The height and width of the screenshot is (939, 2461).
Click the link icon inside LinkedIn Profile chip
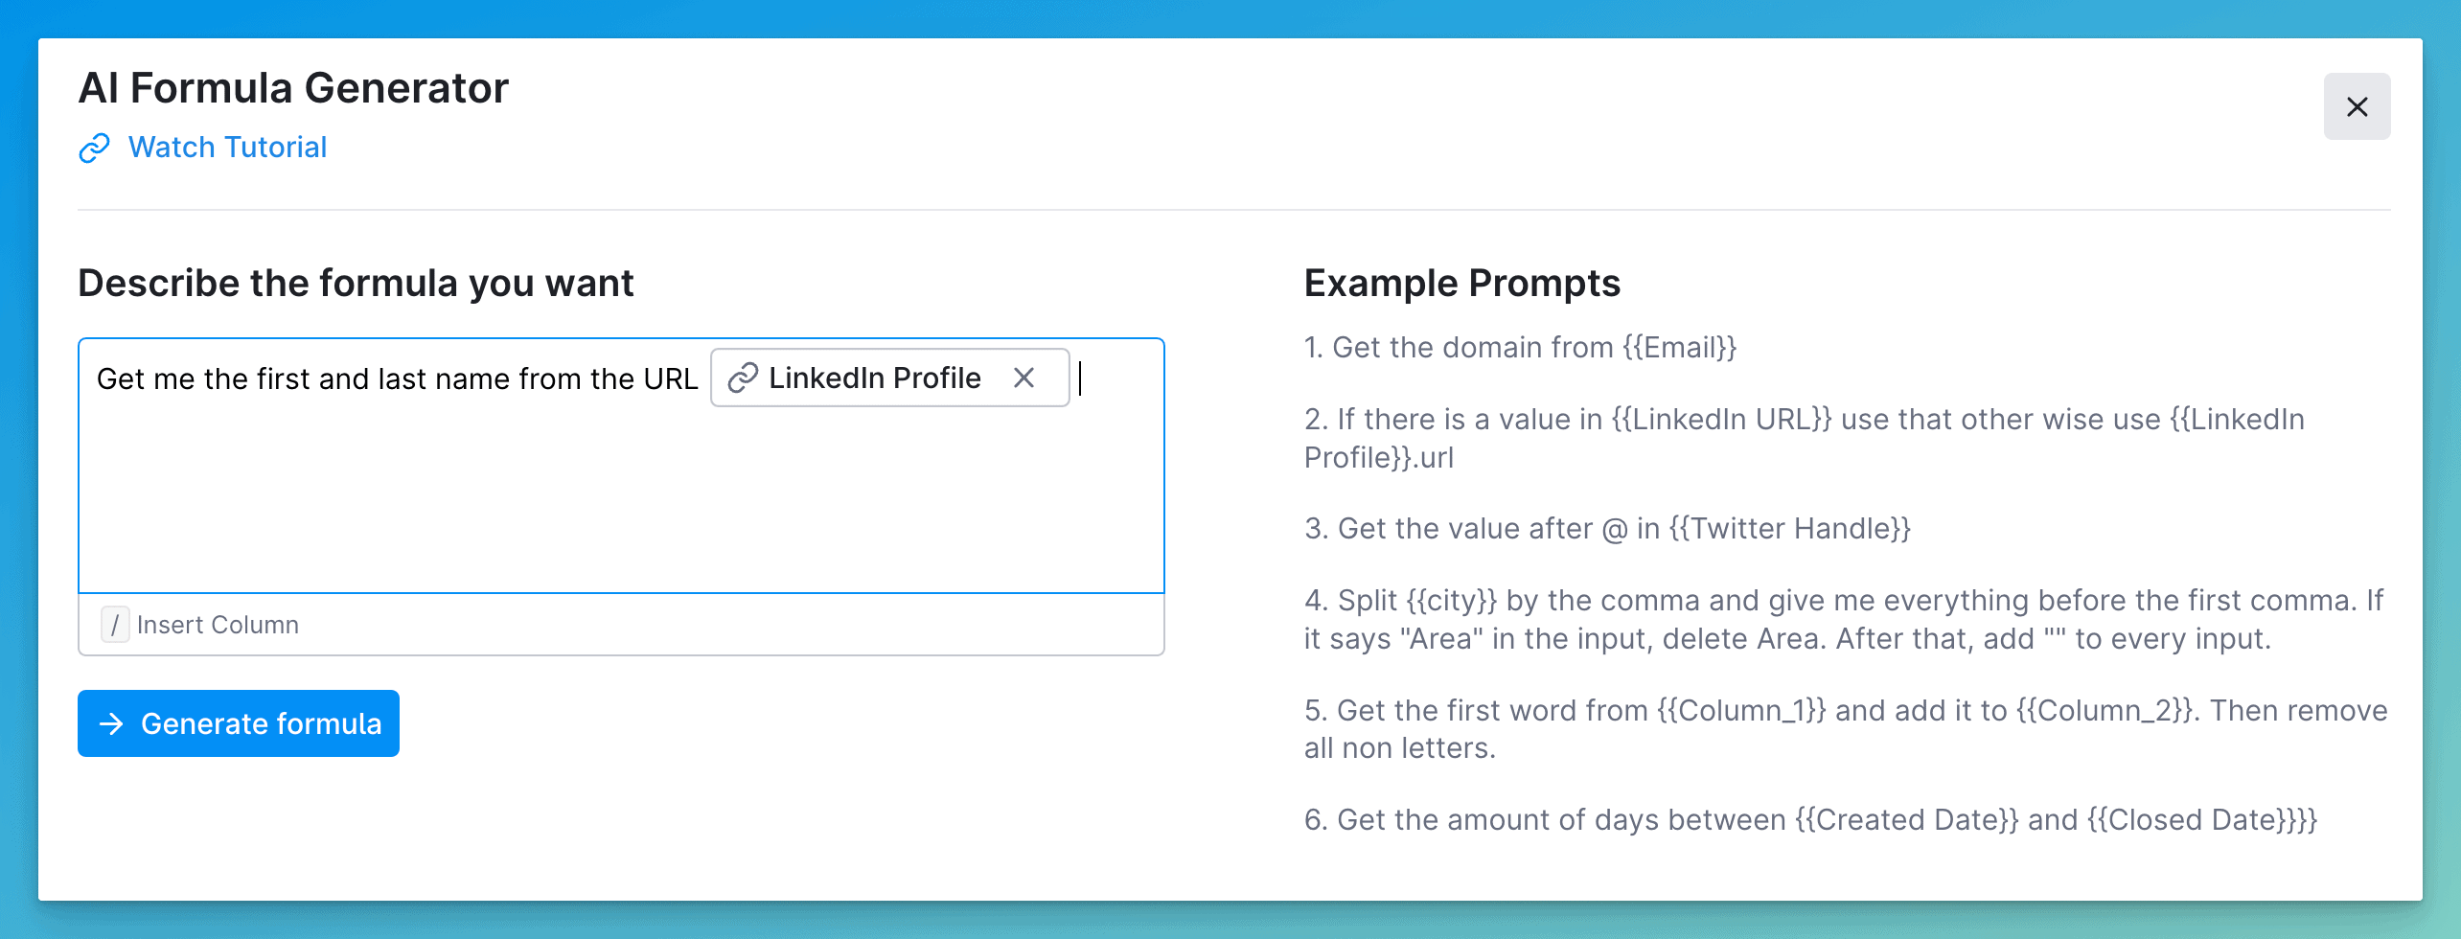tap(743, 378)
